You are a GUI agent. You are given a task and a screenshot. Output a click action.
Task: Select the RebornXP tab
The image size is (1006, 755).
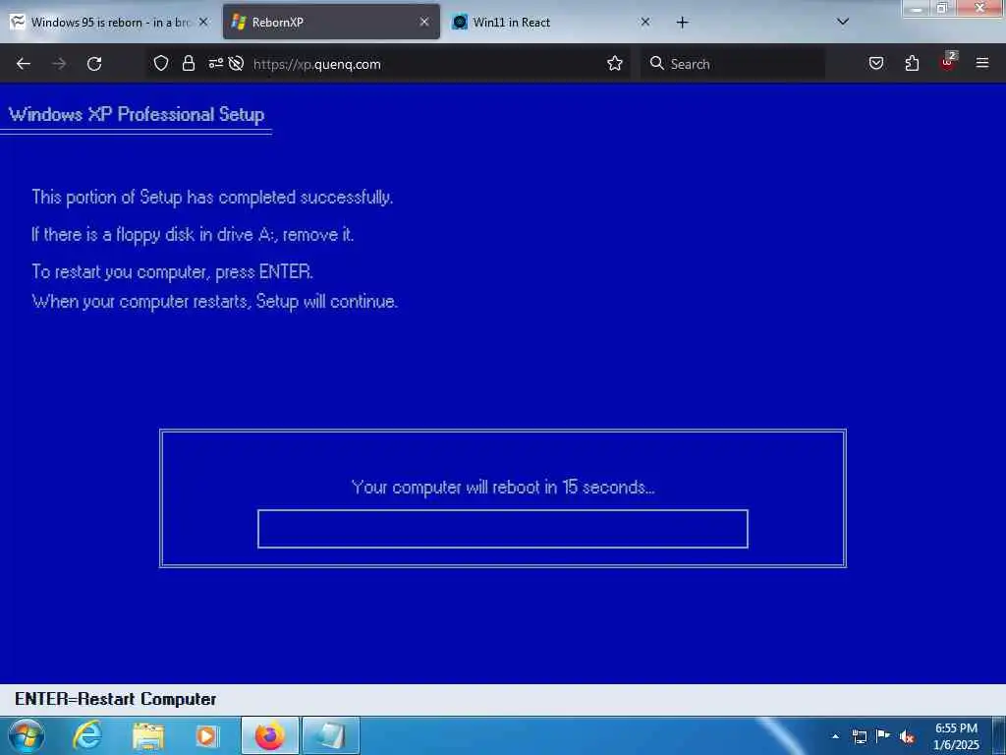coord(331,23)
